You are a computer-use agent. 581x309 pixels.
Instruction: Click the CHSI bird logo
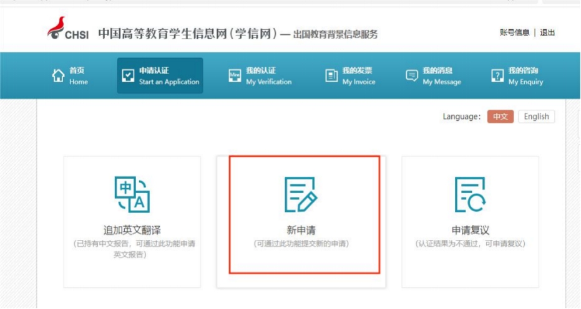(x=57, y=29)
